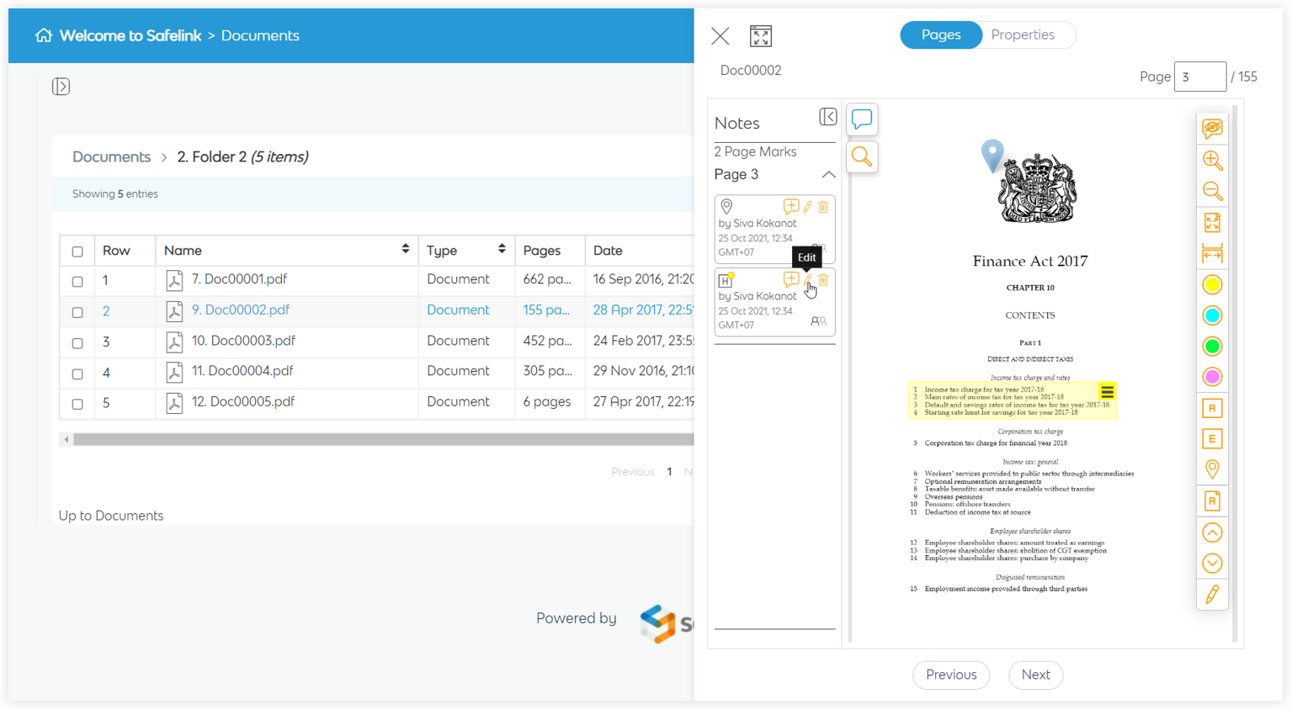Click the scrollbar left arrow under table
The width and height of the screenshot is (1292, 710).
[66, 440]
